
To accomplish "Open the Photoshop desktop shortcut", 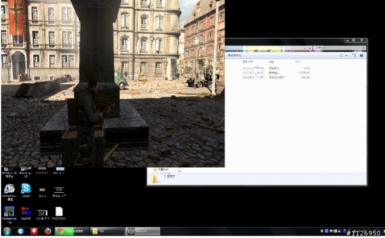I will coord(25,172).
